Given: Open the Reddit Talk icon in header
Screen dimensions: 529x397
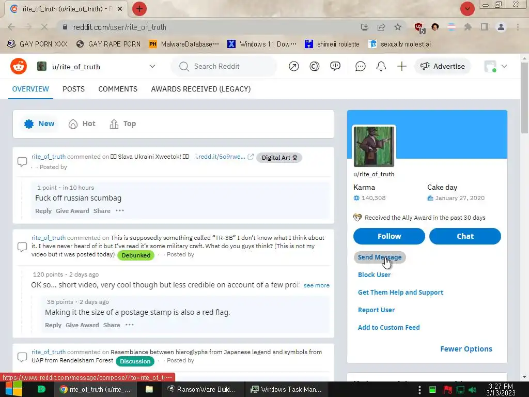Looking at the screenshot, I should pyautogui.click(x=335, y=67).
